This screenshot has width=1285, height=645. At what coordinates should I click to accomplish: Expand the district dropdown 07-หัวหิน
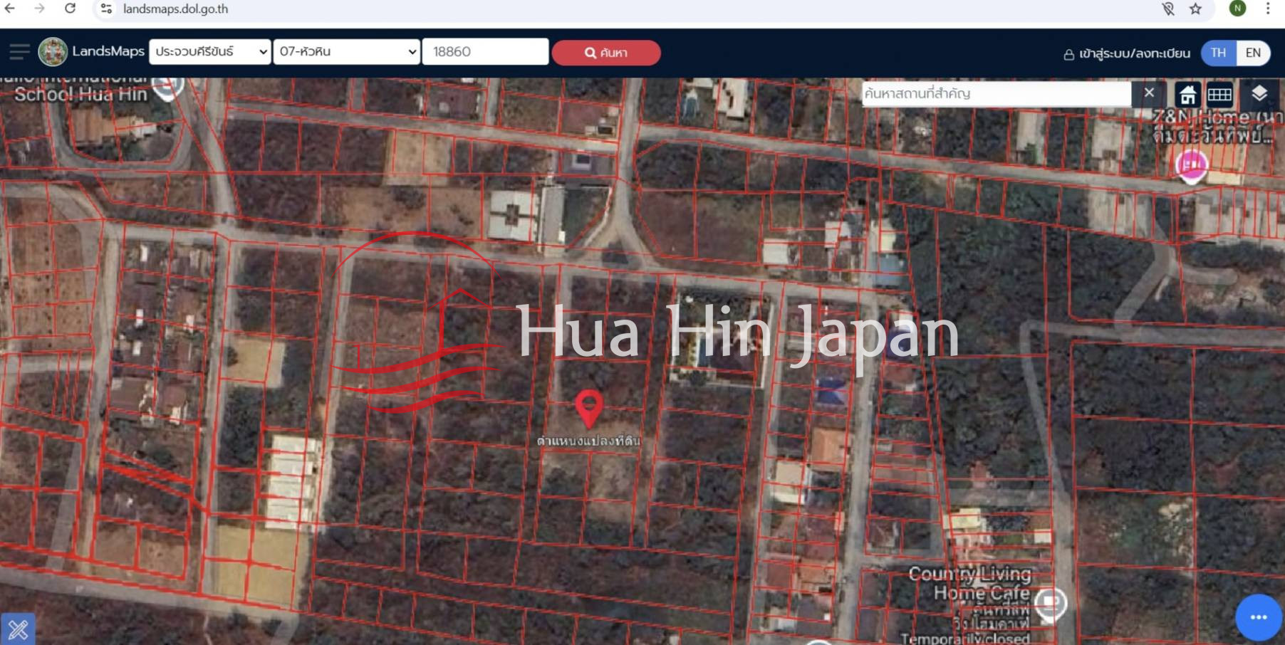coord(347,52)
